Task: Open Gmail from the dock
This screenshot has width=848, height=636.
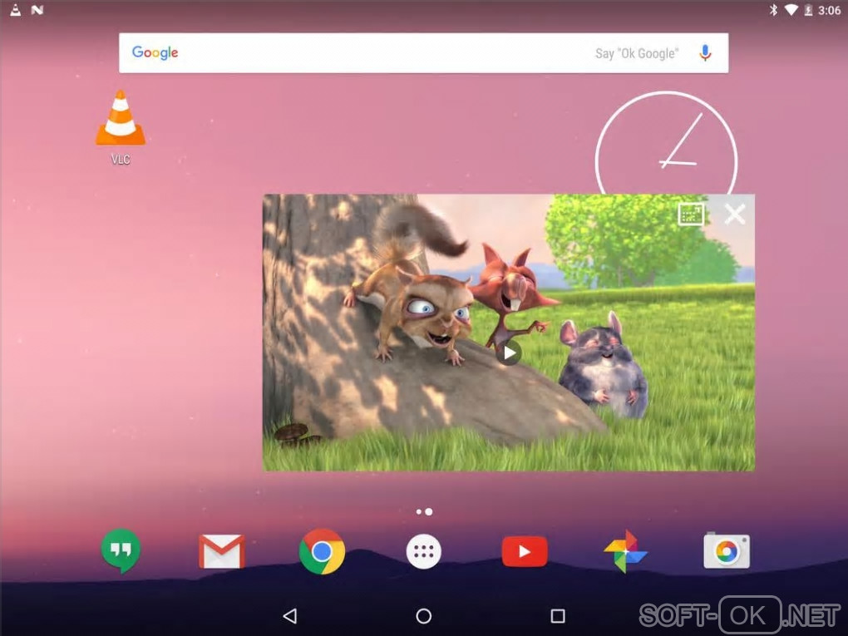Action: 221,551
